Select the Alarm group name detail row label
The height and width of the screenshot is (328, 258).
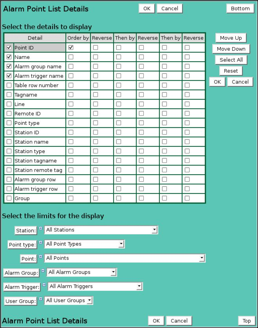(38, 66)
